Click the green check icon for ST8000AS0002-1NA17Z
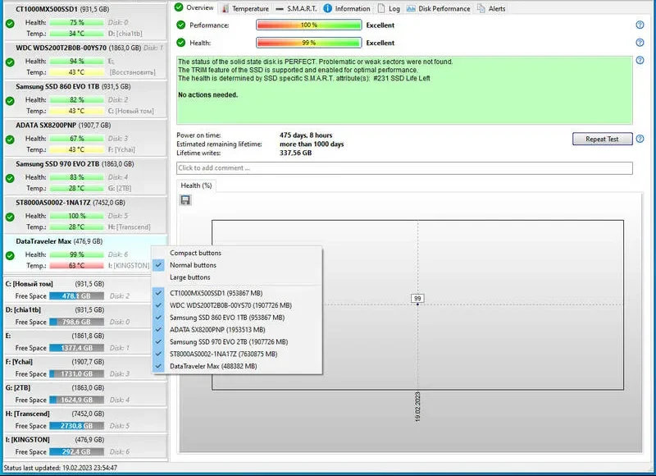The image size is (656, 476). click(10, 217)
